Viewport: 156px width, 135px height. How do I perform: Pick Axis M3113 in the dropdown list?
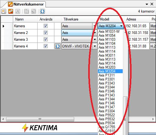tap(110, 59)
